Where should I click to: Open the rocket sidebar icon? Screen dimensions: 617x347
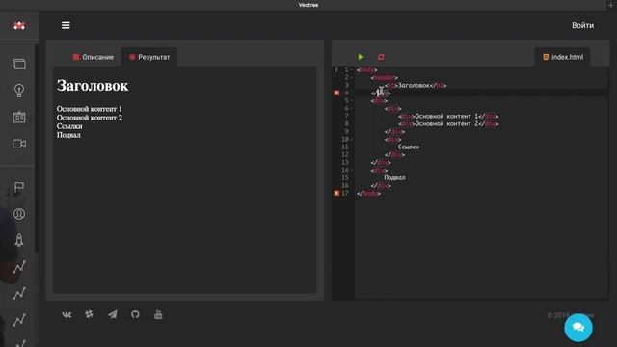[19, 240]
